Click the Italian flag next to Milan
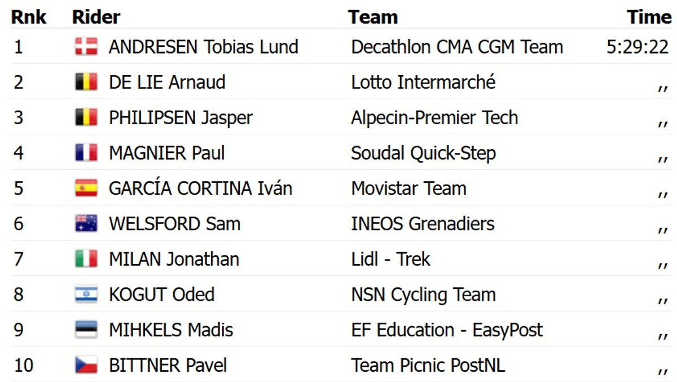 (x=86, y=259)
